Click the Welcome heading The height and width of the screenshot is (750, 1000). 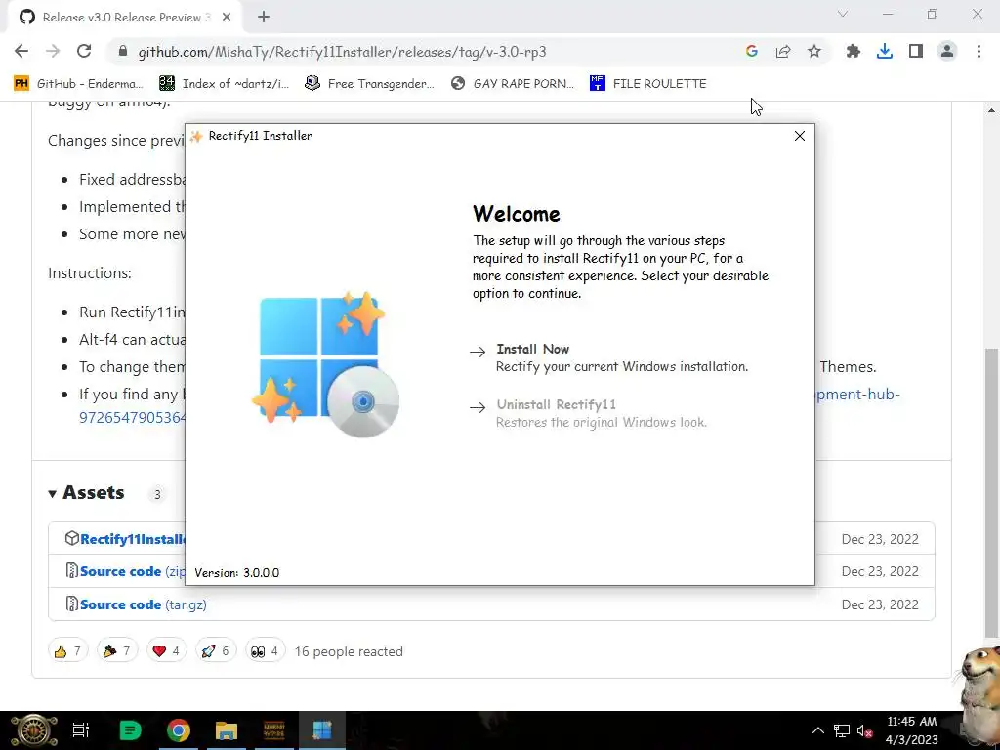[516, 214]
